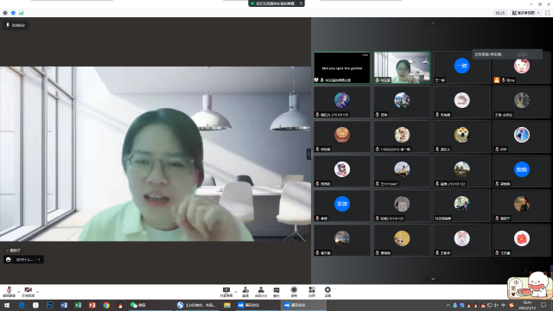Open the chat panel icon

pyautogui.click(x=276, y=292)
